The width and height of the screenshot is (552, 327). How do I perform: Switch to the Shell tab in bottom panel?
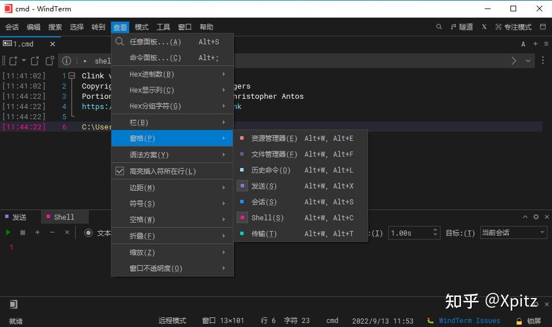click(x=64, y=216)
